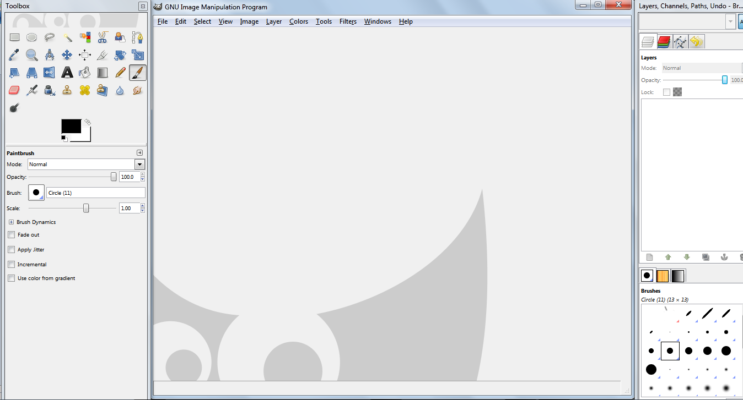Activate the Fuzzy Select magic wand

(67, 37)
